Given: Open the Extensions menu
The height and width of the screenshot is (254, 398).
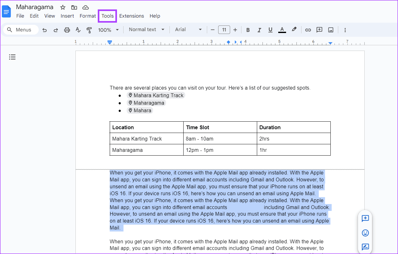Looking at the screenshot, I should 131,16.
